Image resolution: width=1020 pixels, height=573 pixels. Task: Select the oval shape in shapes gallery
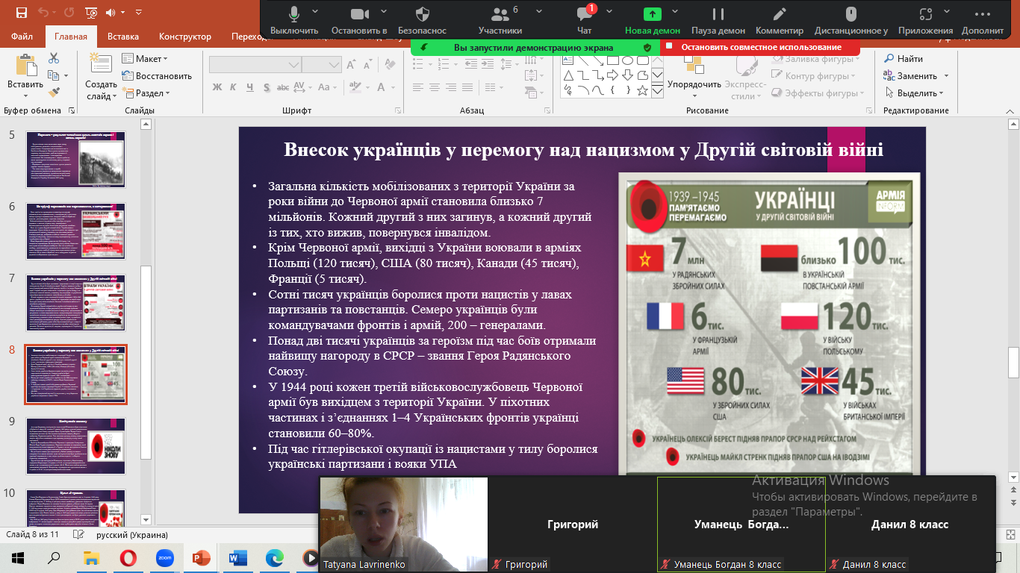(x=627, y=60)
